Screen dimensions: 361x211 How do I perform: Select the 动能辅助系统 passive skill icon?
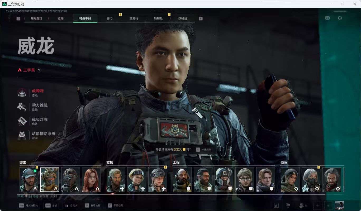point(22,135)
